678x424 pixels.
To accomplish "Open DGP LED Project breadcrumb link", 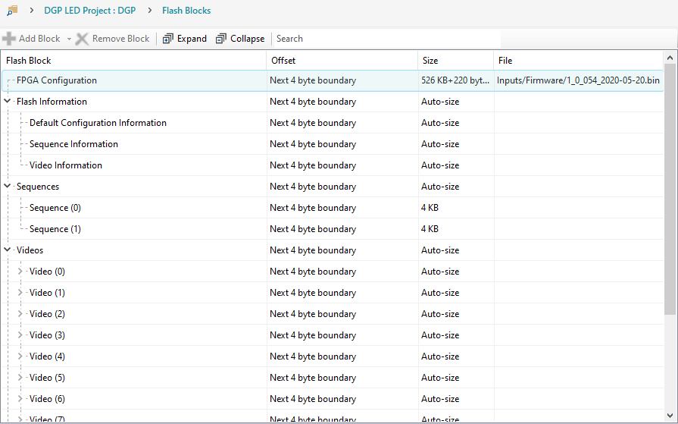I will click(x=89, y=11).
